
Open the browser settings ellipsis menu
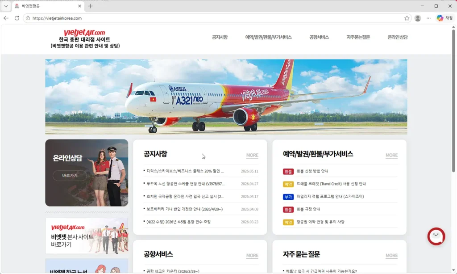(x=428, y=18)
